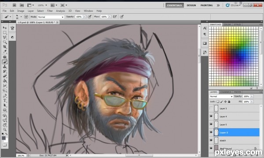The image size is (264, 158).
Task: Hide the sketch layer
Action: [x=211, y=140]
